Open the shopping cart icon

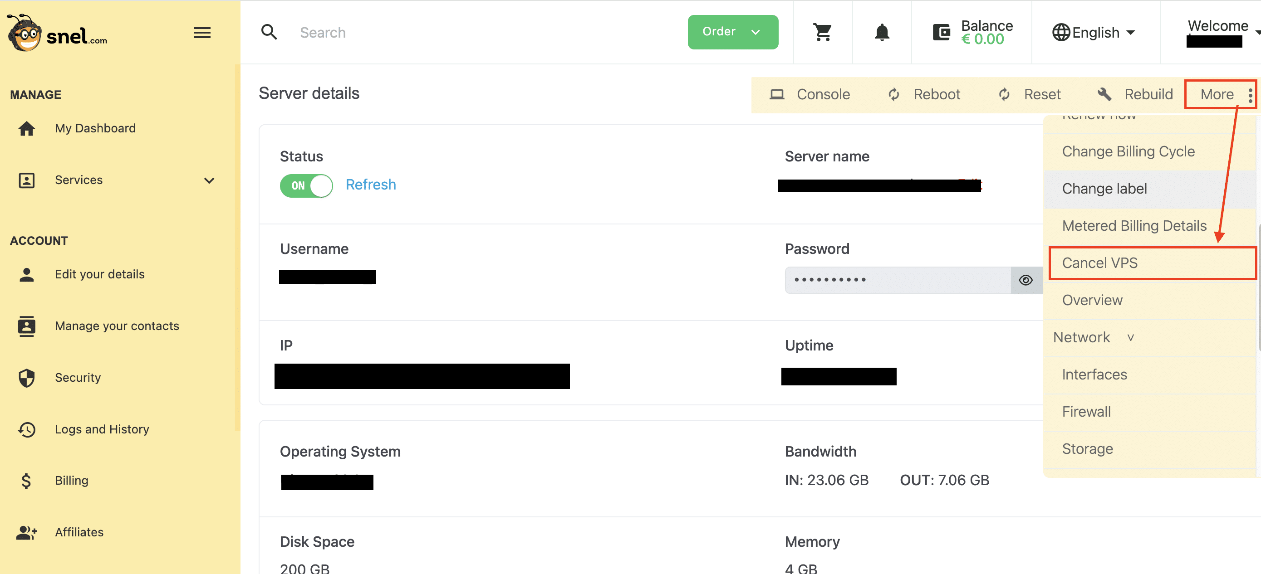[x=822, y=32]
